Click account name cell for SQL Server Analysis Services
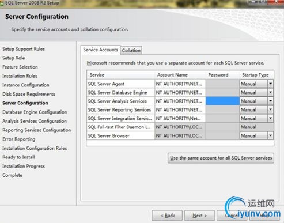This screenshot has height=223, width=284. click(180, 101)
